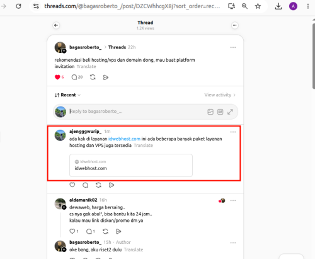Open the purple profile avatar 'A'
315x259 pixels.
[x=293, y=6]
